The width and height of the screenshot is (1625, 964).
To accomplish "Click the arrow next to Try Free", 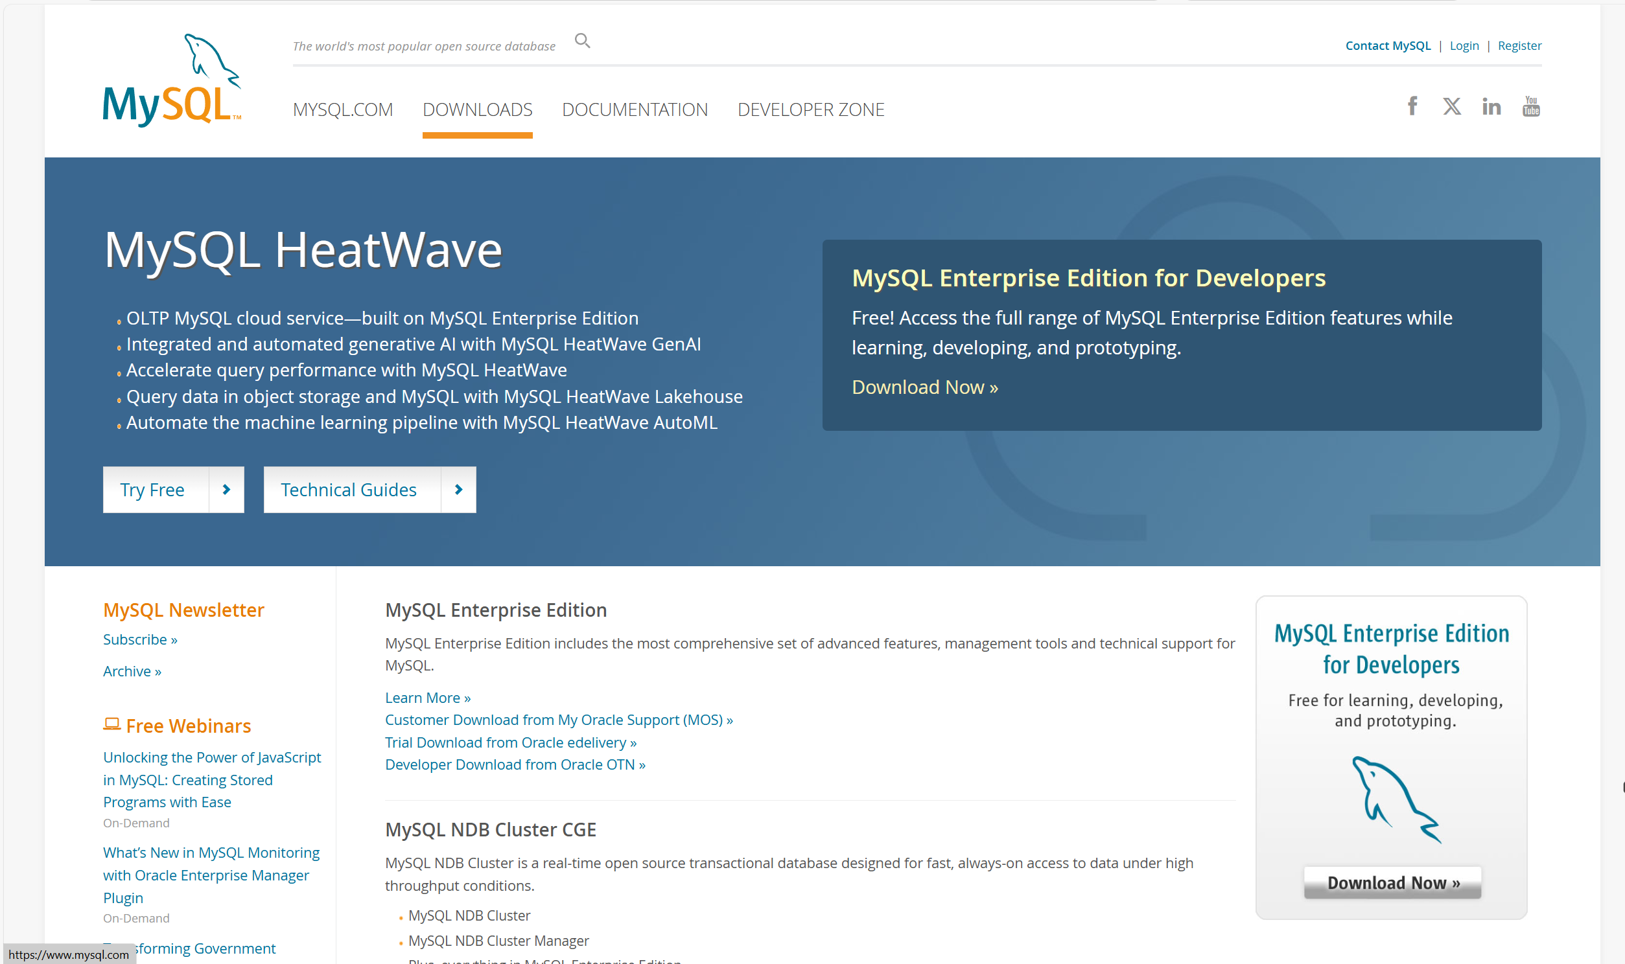I will coord(226,490).
